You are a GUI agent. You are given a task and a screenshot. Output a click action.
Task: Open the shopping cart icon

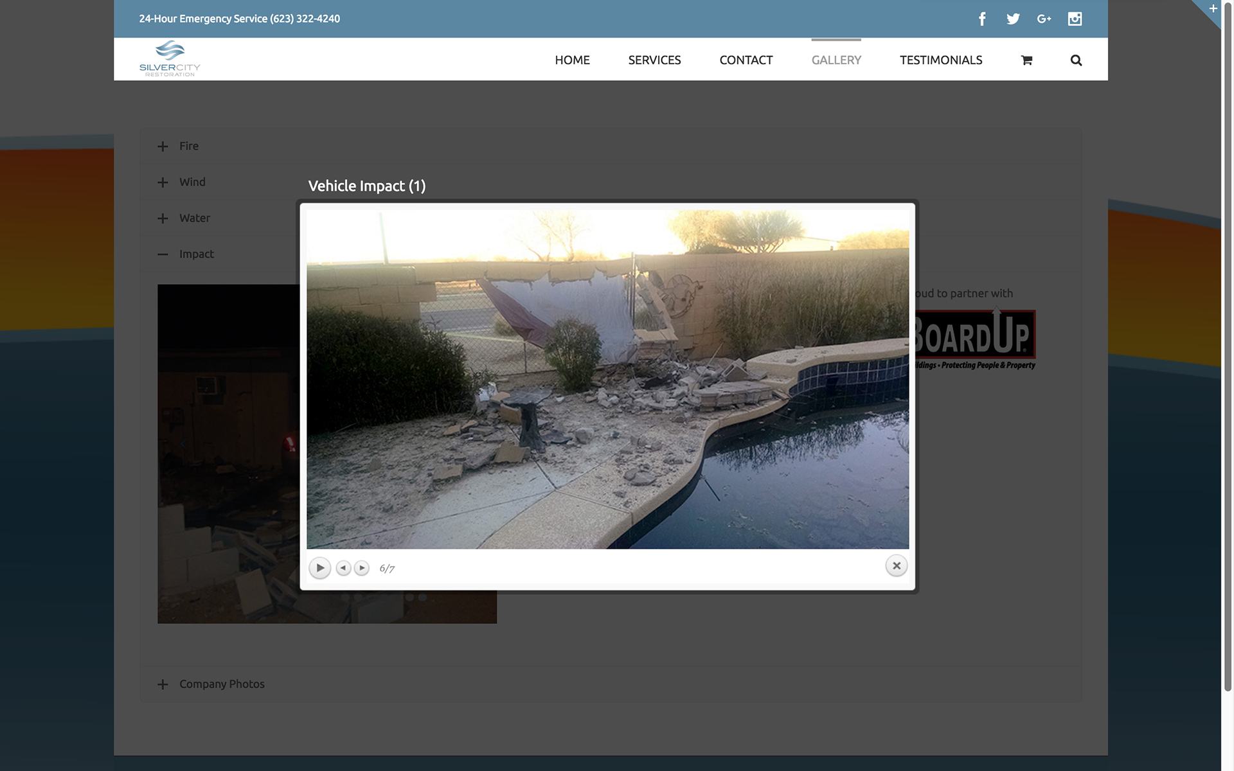(x=1026, y=60)
